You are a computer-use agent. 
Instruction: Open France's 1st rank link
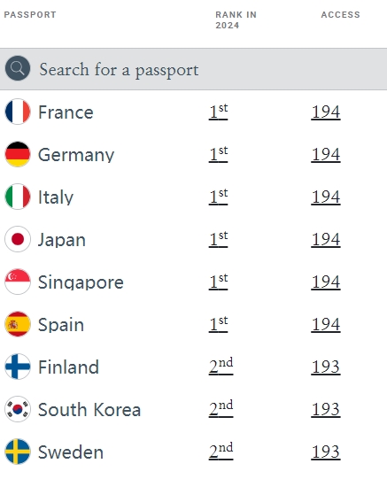(x=219, y=112)
